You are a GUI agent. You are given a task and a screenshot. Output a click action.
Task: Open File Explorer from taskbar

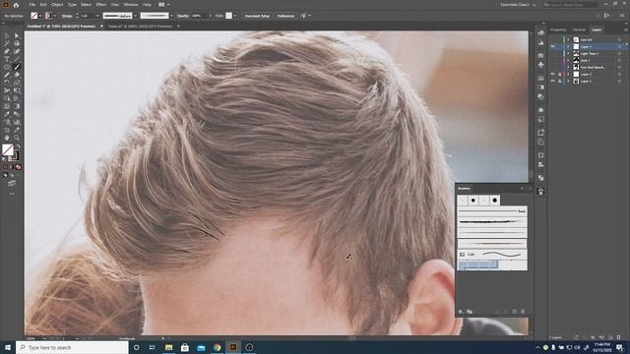coord(168,347)
